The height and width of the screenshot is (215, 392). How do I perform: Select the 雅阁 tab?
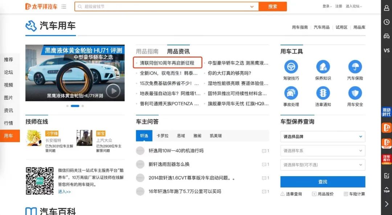(x=197, y=136)
